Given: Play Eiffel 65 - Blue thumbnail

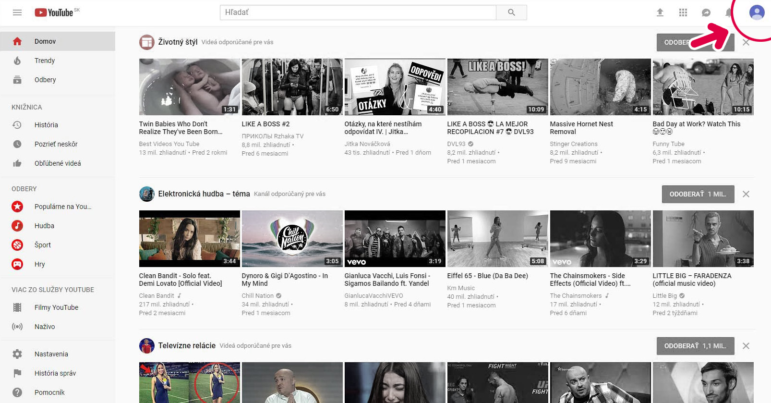Looking at the screenshot, I should click(x=498, y=239).
